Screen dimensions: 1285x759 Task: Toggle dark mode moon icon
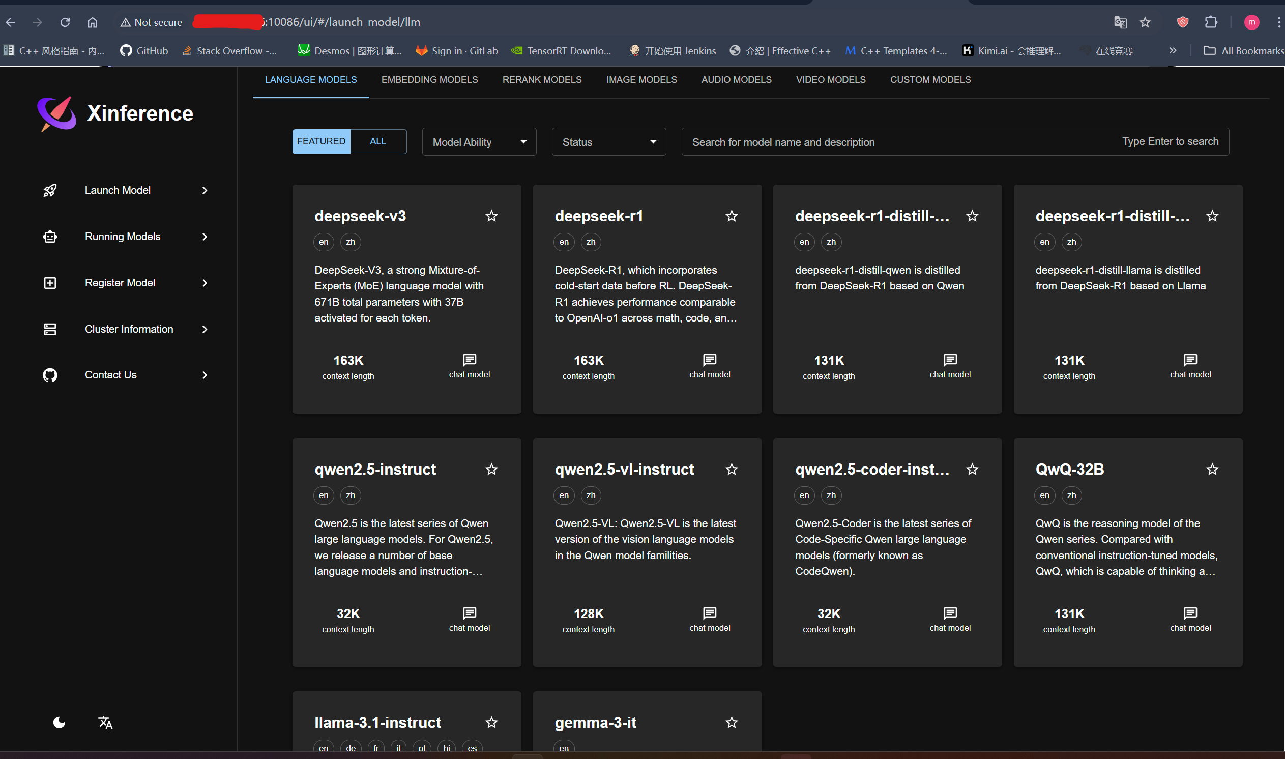click(x=60, y=722)
